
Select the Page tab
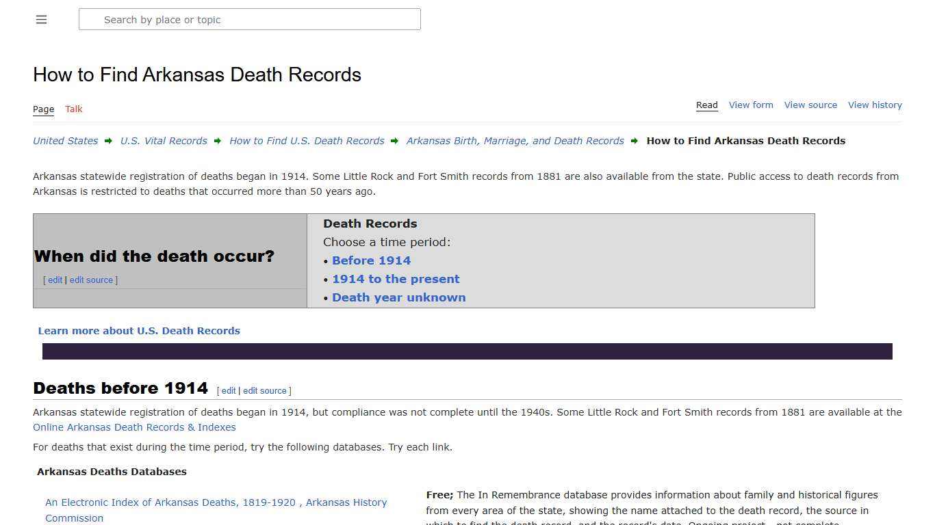[43, 109]
